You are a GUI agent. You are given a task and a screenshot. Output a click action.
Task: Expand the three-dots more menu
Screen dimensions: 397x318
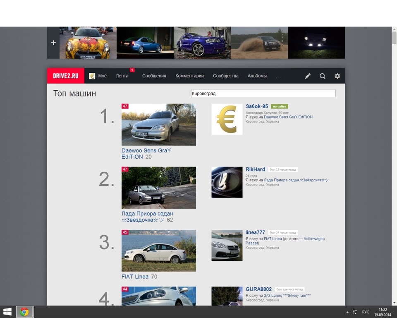click(279, 76)
